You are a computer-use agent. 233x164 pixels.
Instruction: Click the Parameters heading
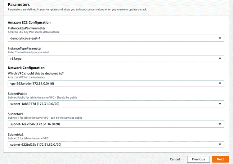[x=19, y=5]
